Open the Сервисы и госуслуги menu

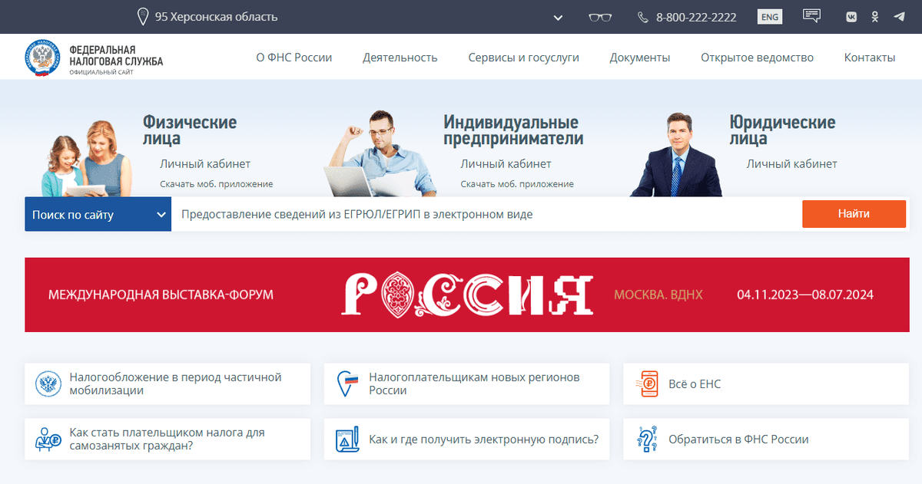tap(523, 58)
